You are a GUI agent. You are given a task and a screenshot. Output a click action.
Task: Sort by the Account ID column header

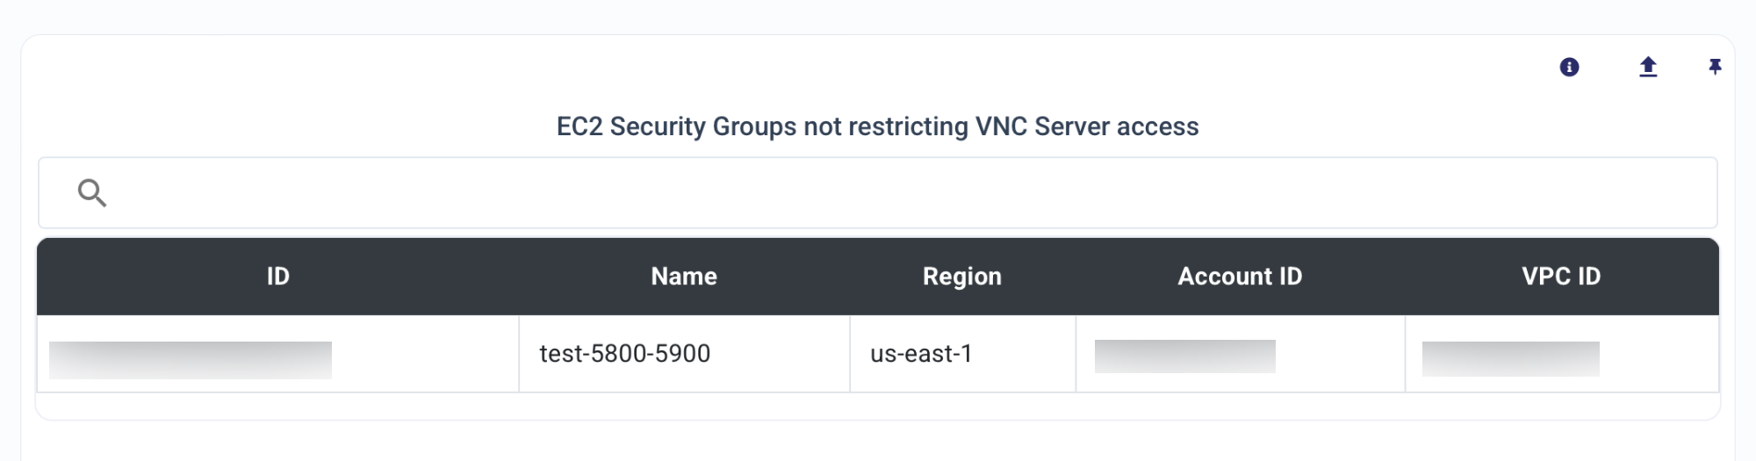click(1240, 277)
